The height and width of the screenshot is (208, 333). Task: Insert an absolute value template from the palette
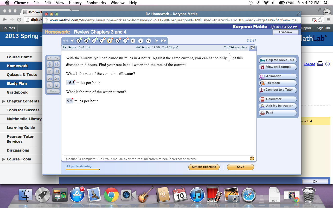click(56, 71)
